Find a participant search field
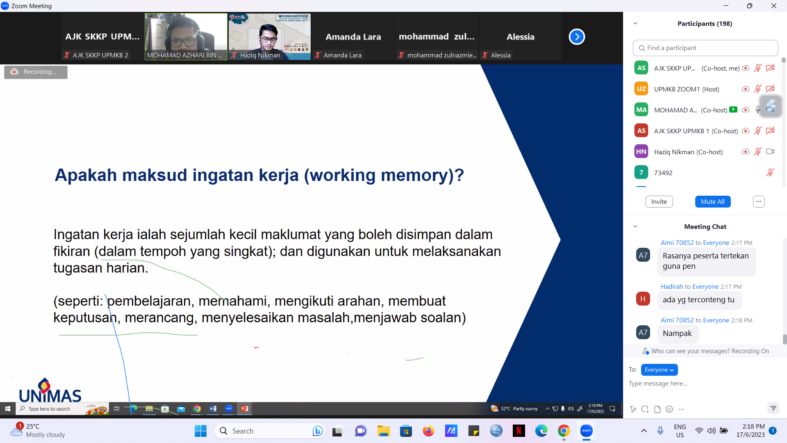Viewport: 787px width, 443px height. 705,48
